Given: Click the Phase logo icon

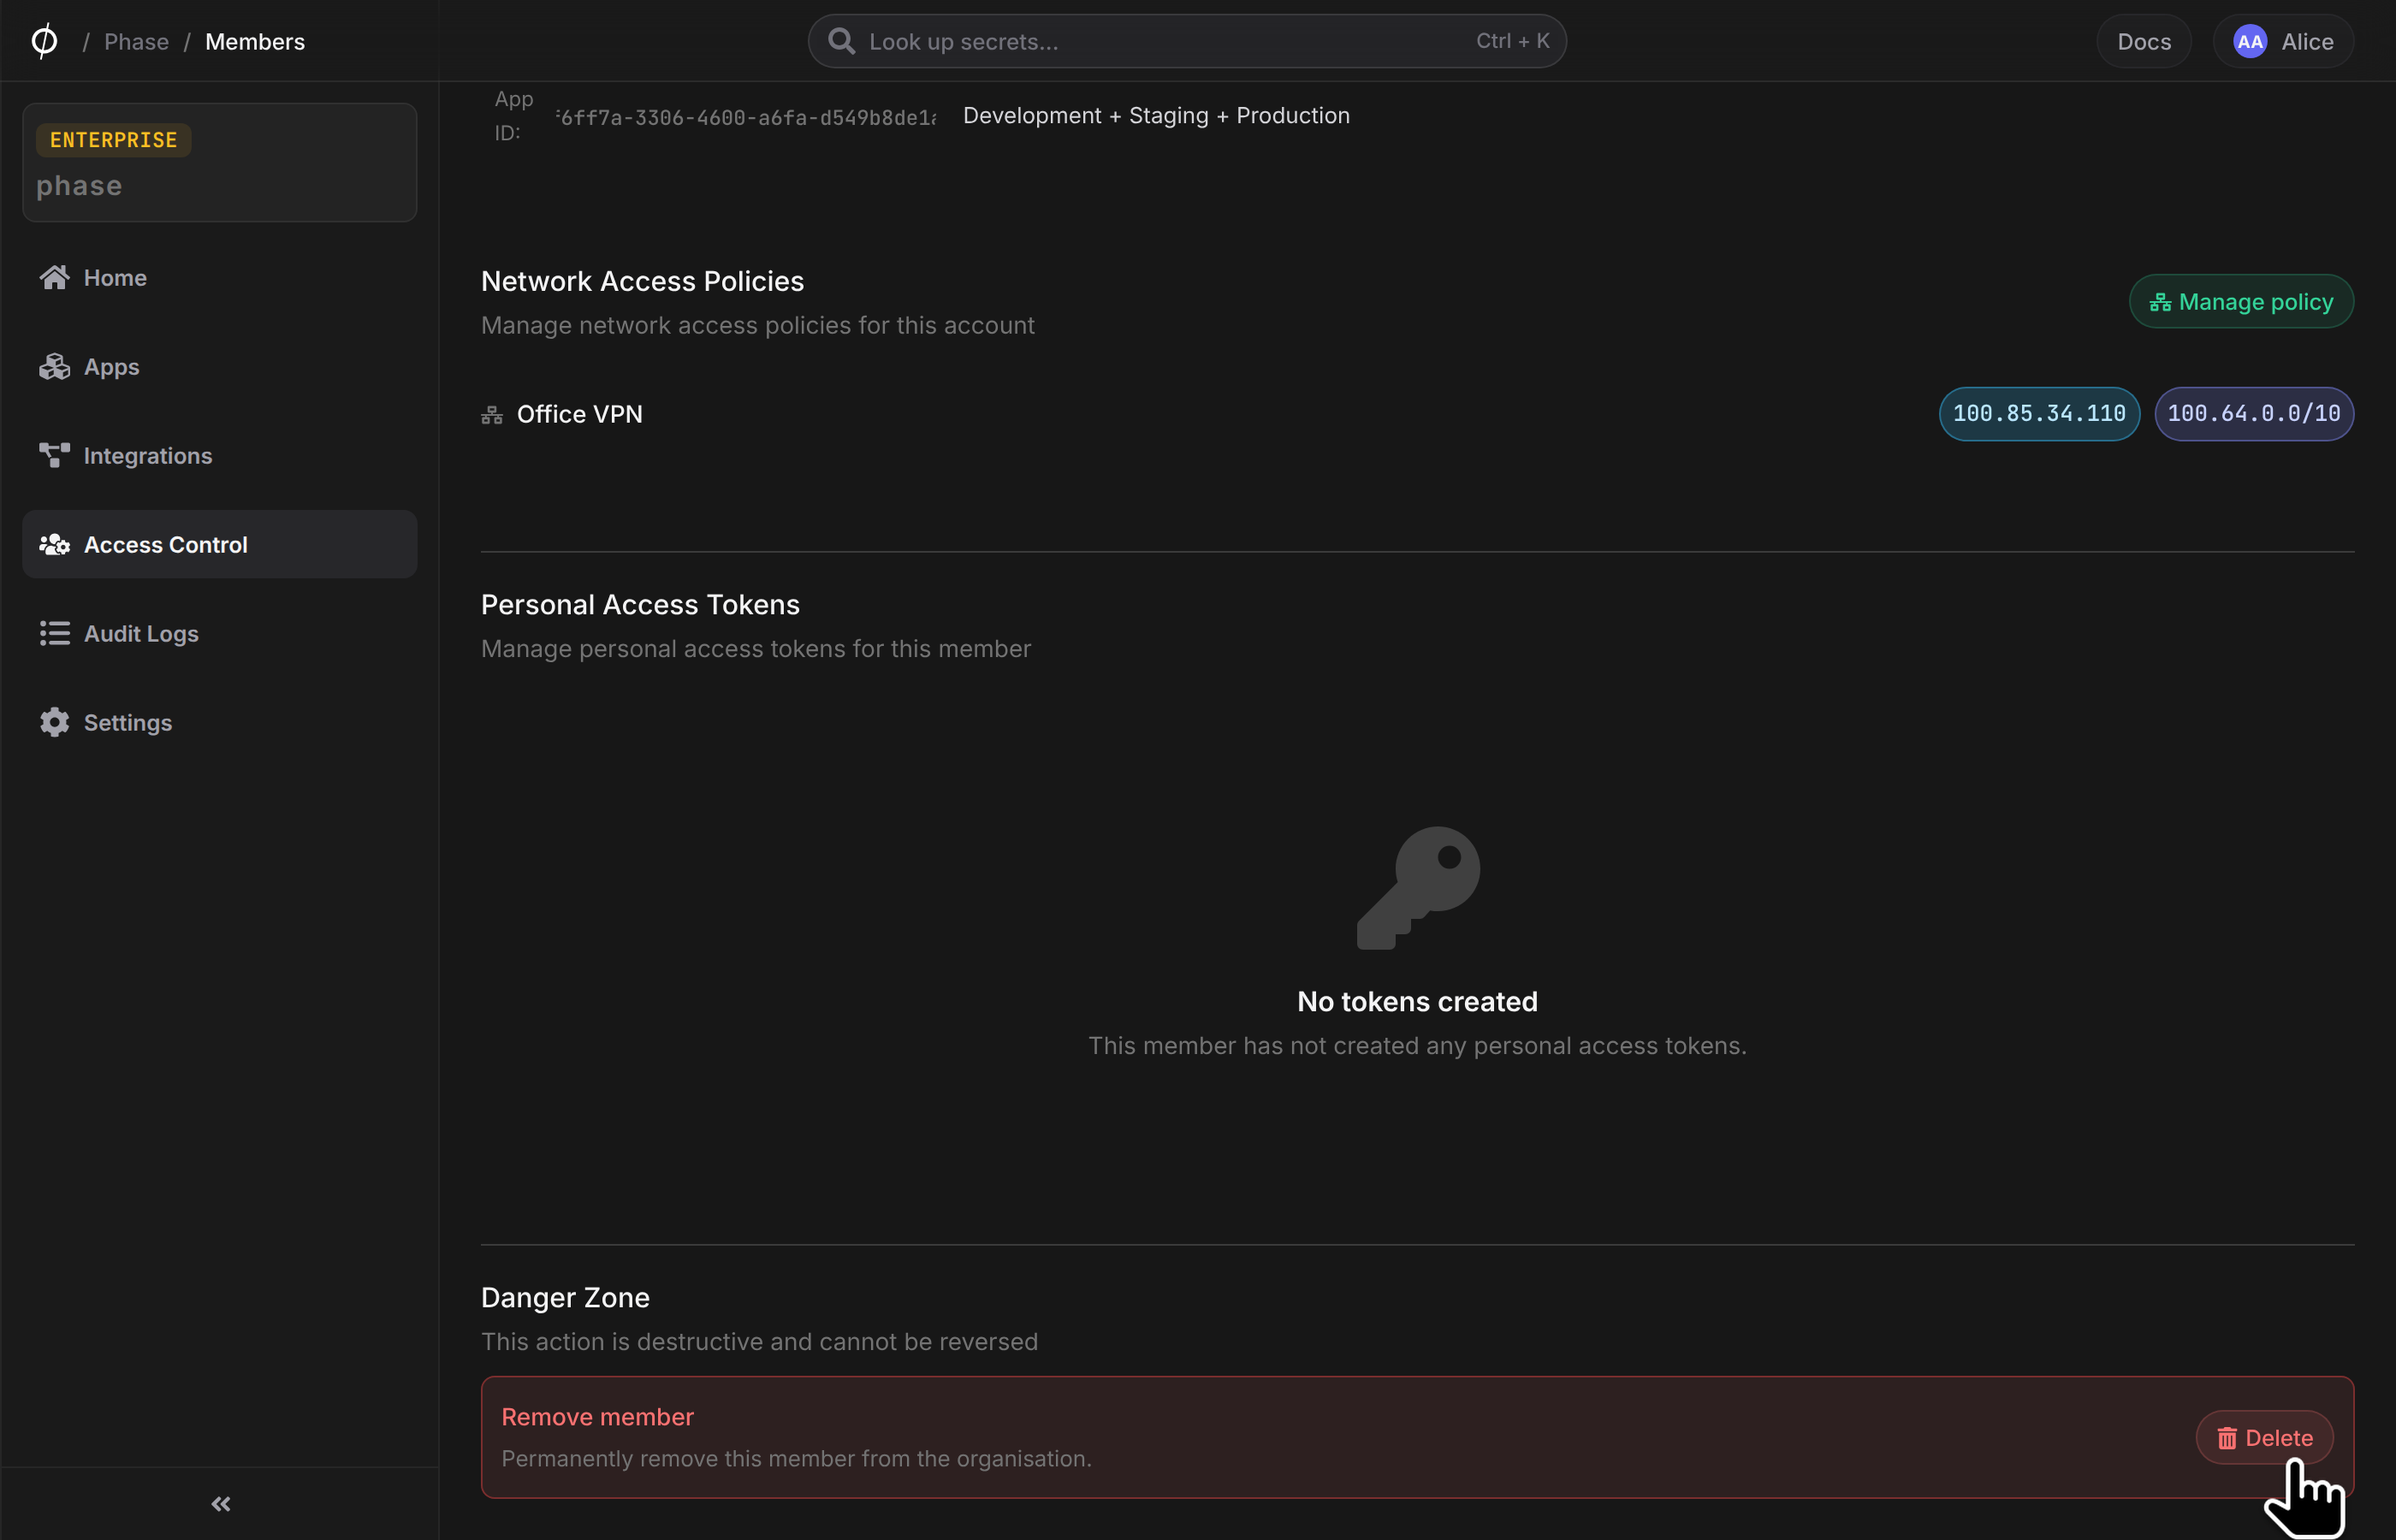Looking at the screenshot, I should click(x=44, y=41).
